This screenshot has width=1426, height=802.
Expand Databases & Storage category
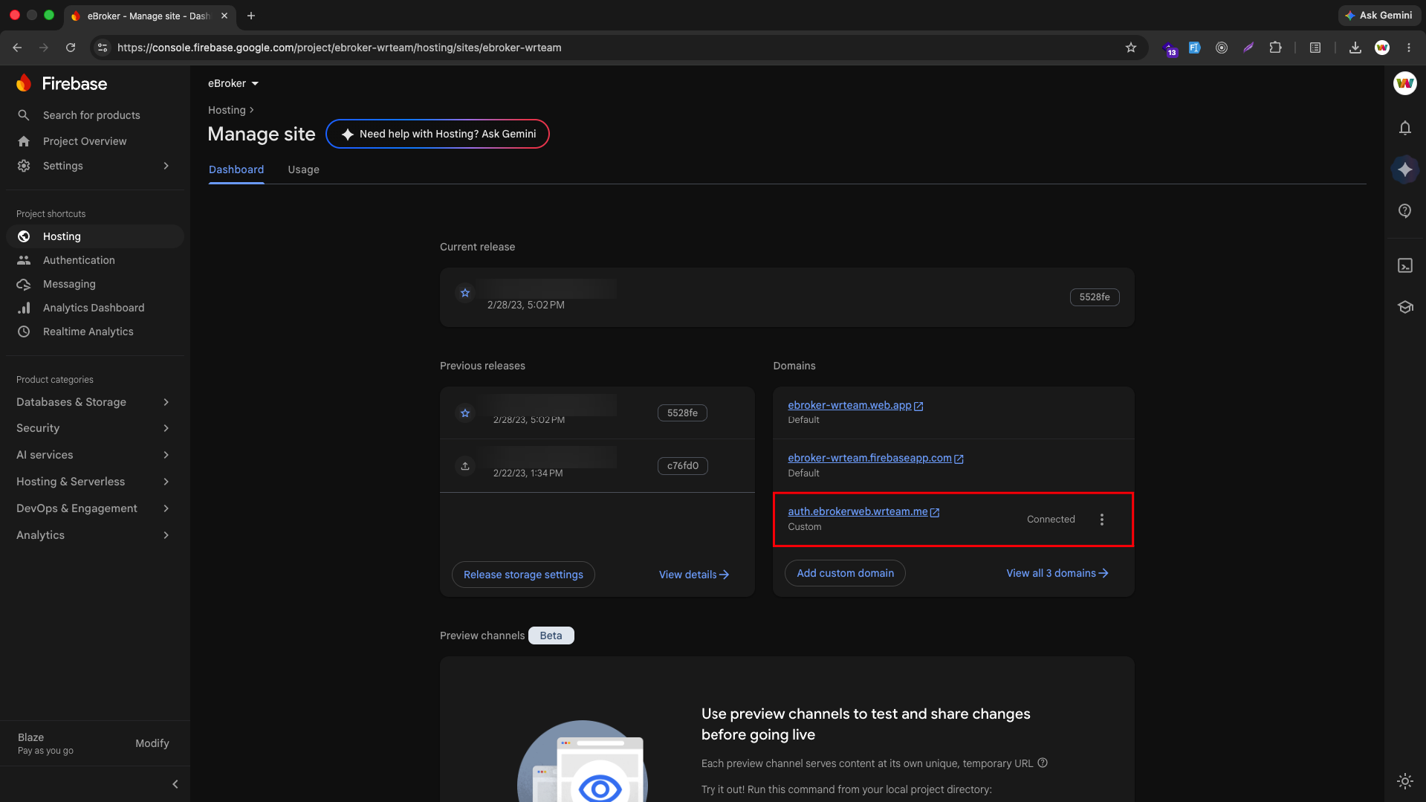click(95, 402)
